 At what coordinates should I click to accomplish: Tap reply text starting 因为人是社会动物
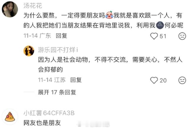pyautogui.click(x=110, y=64)
